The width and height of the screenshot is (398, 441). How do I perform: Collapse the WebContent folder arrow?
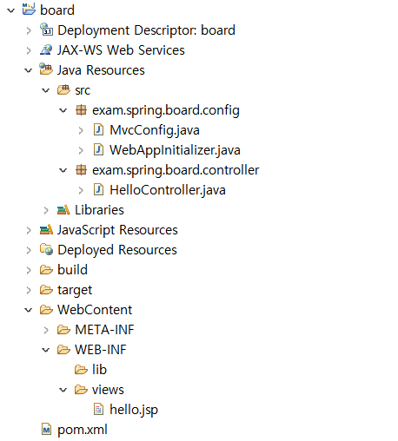click(29, 310)
